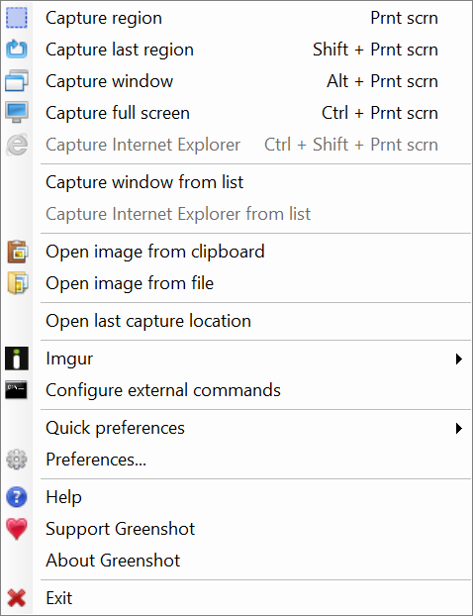
Task: Select Capture window from list
Action: pyautogui.click(x=144, y=182)
